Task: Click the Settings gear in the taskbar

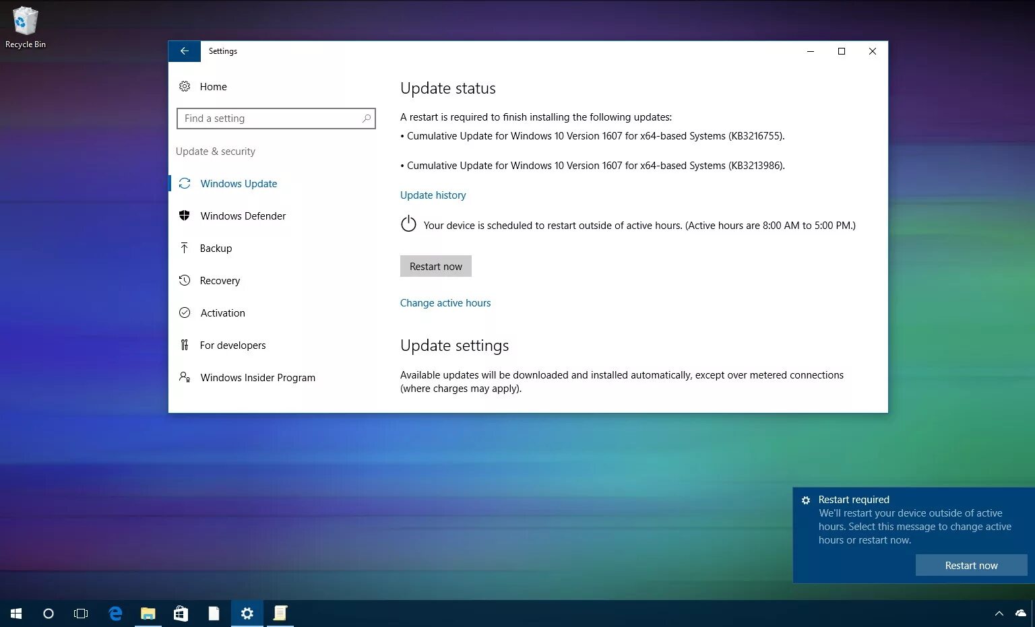Action: (247, 614)
